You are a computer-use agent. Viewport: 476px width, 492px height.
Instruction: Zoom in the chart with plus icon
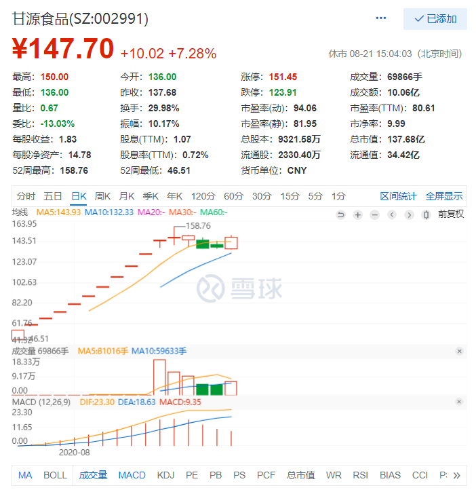357,214
